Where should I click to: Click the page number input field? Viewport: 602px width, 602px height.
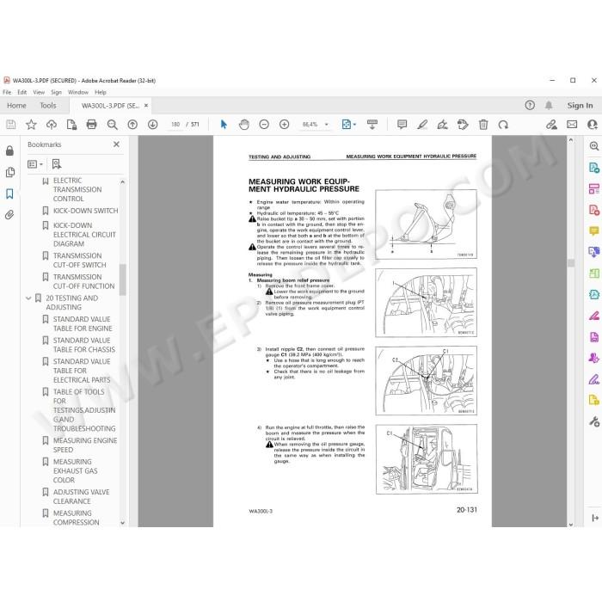tap(175, 125)
